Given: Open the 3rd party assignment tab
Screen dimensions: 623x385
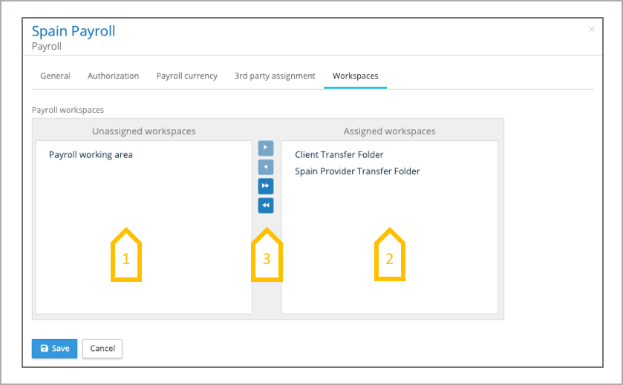Looking at the screenshot, I should (x=275, y=76).
